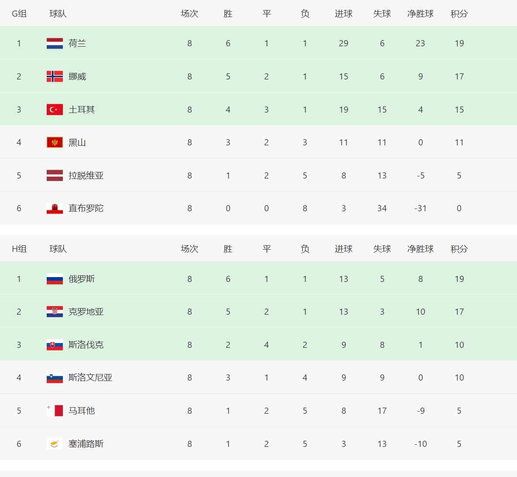The image size is (517, 477).
Task: Click the Gibraltar flag icon
Action: pos(55,209)
